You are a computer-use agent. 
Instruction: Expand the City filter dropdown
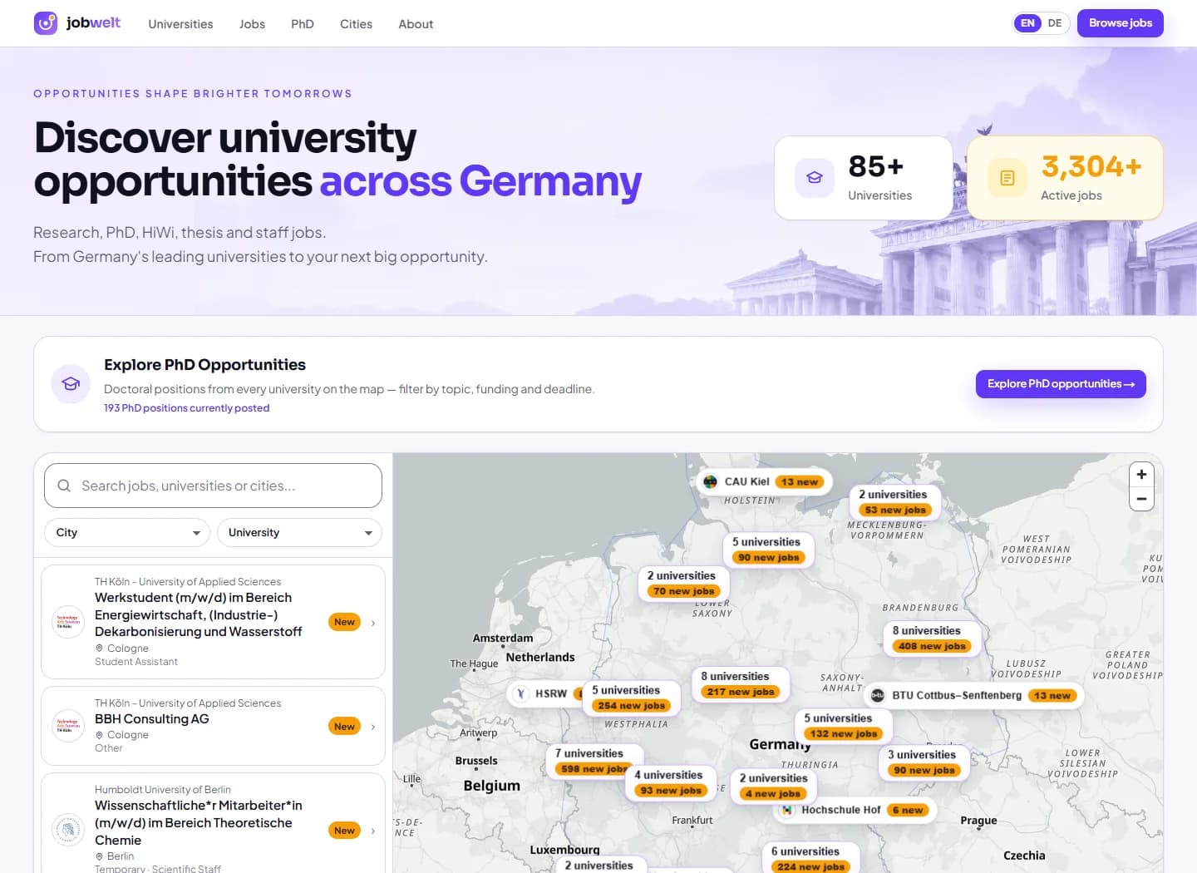126,533
